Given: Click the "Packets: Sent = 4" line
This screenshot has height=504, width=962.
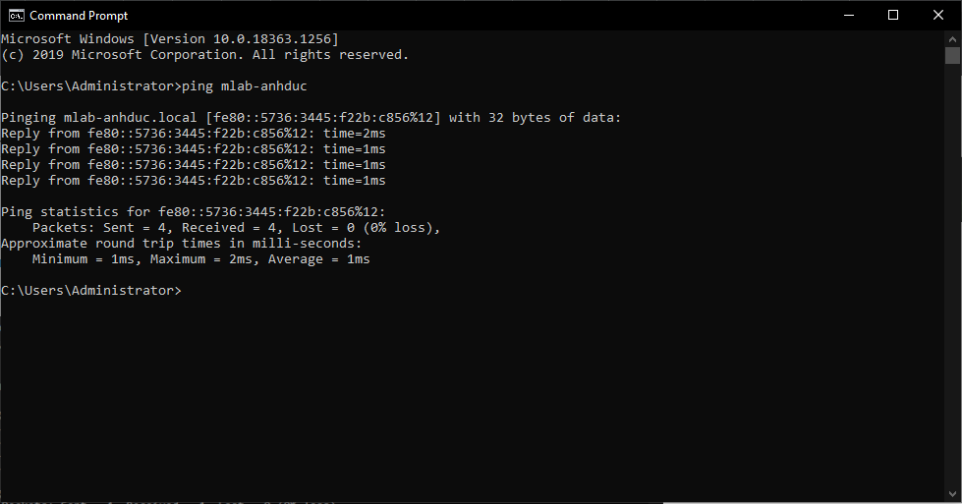Looking at the screenshot, I should coord(236,228).
